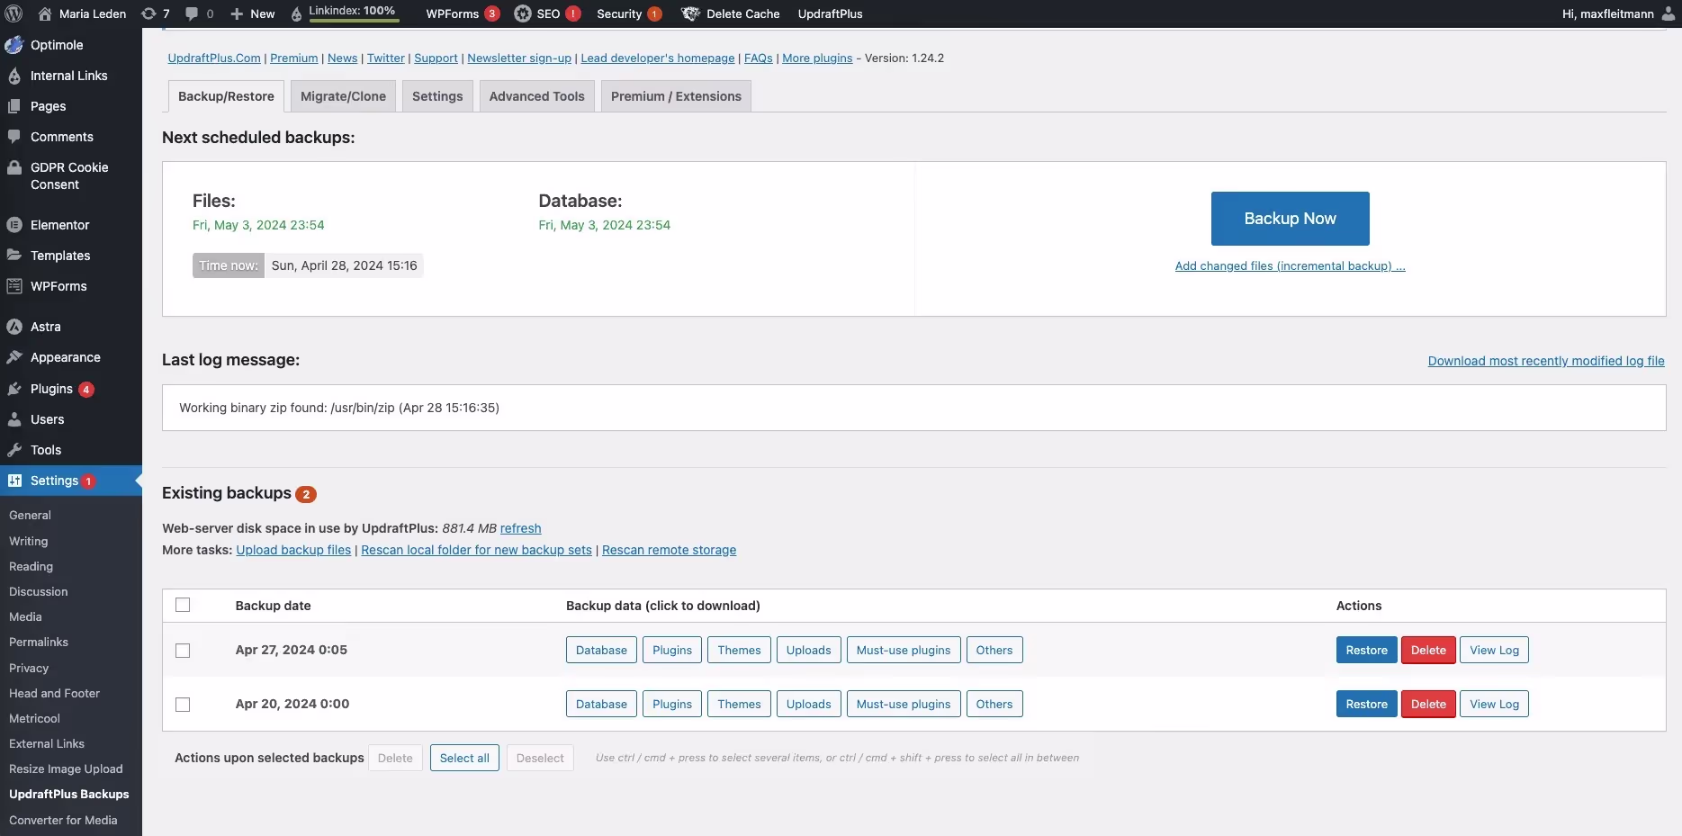
Task: Toggle the select-all checkbox in backups header
Action: pyautogui.click(x=183, y=605)
